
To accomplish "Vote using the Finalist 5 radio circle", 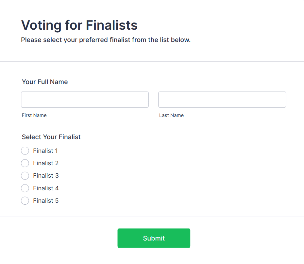I will (25, 201).
